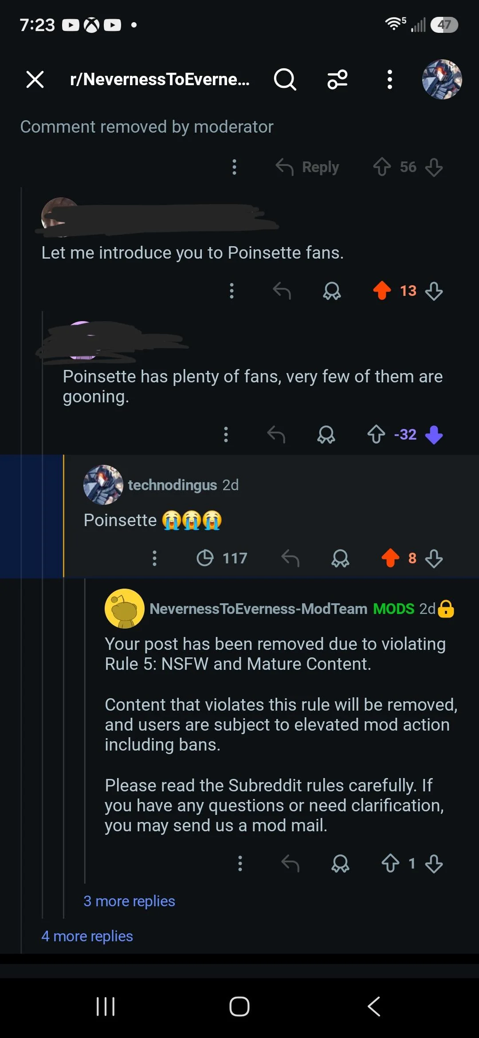This screenshot has height=1038, width=479.
Task: Open technodingus user profile link
Action: [173, 485]
